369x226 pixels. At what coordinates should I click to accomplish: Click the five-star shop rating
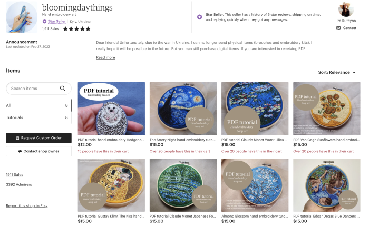(77, 29)
